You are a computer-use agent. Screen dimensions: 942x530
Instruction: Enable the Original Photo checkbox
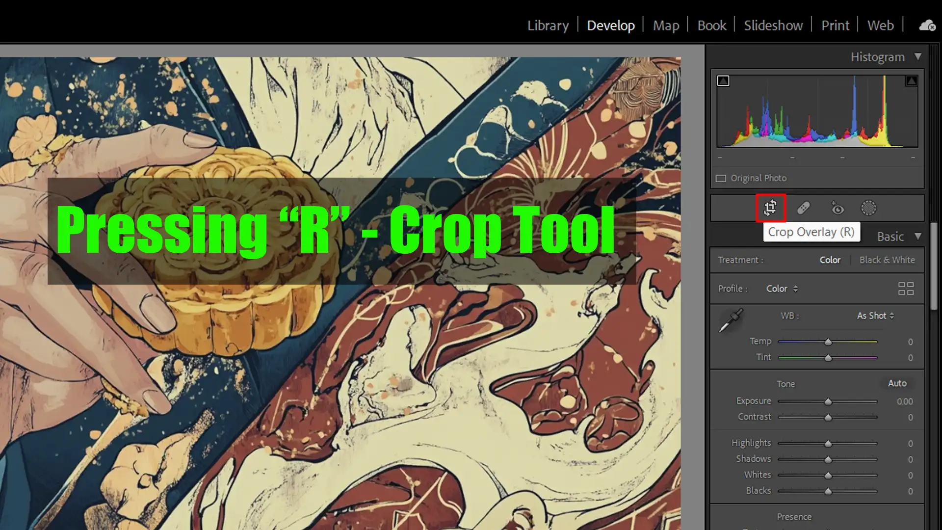click(721, 179)
